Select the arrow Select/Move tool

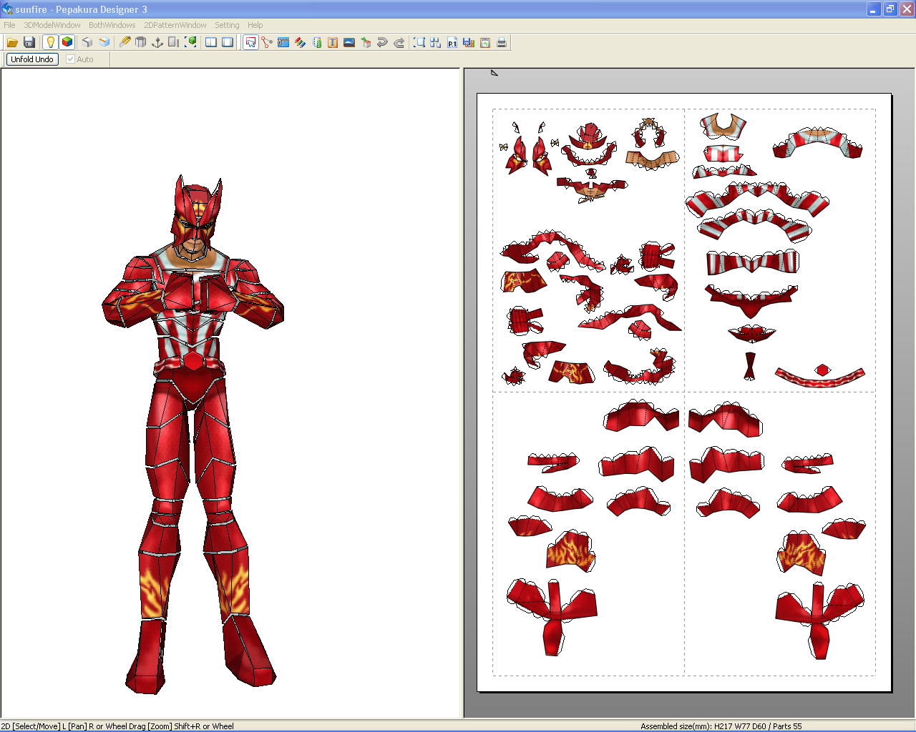pyautogui.click(x=250, y=42)
